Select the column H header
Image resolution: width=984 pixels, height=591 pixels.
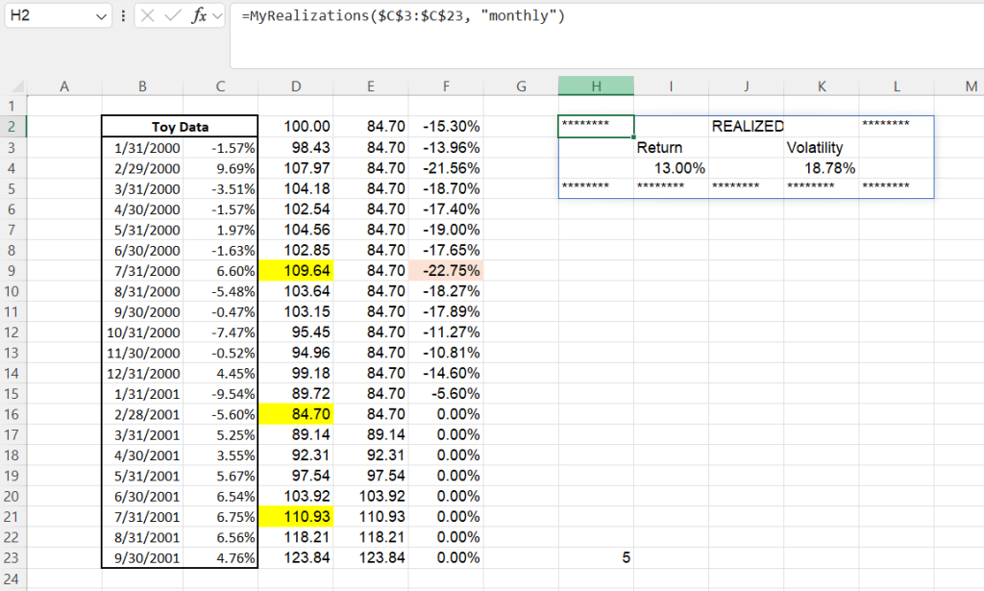click(596, 86)
